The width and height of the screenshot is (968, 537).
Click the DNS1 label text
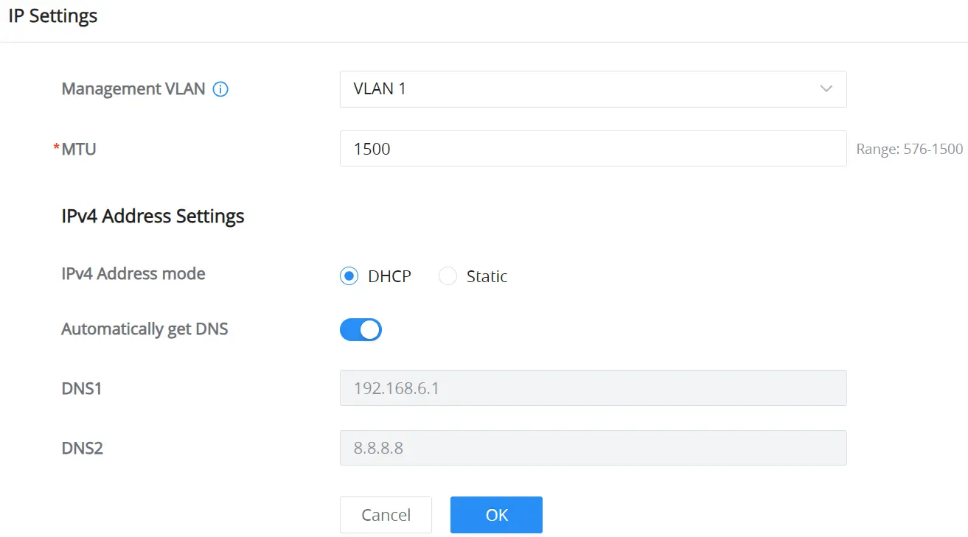coord(82,388)
